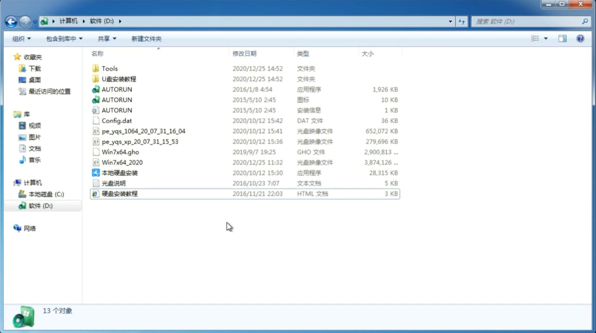Screen dimensions: 596x333
Task: Open 硬盘安装教程 HTML document
Action: click(119, 193)
